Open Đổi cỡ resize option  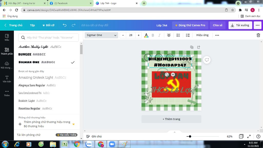[x=49, y=25]
